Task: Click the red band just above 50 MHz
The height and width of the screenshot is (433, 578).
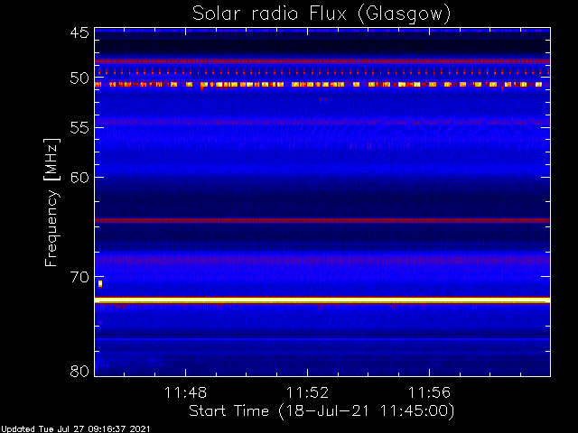Action: 322,61
